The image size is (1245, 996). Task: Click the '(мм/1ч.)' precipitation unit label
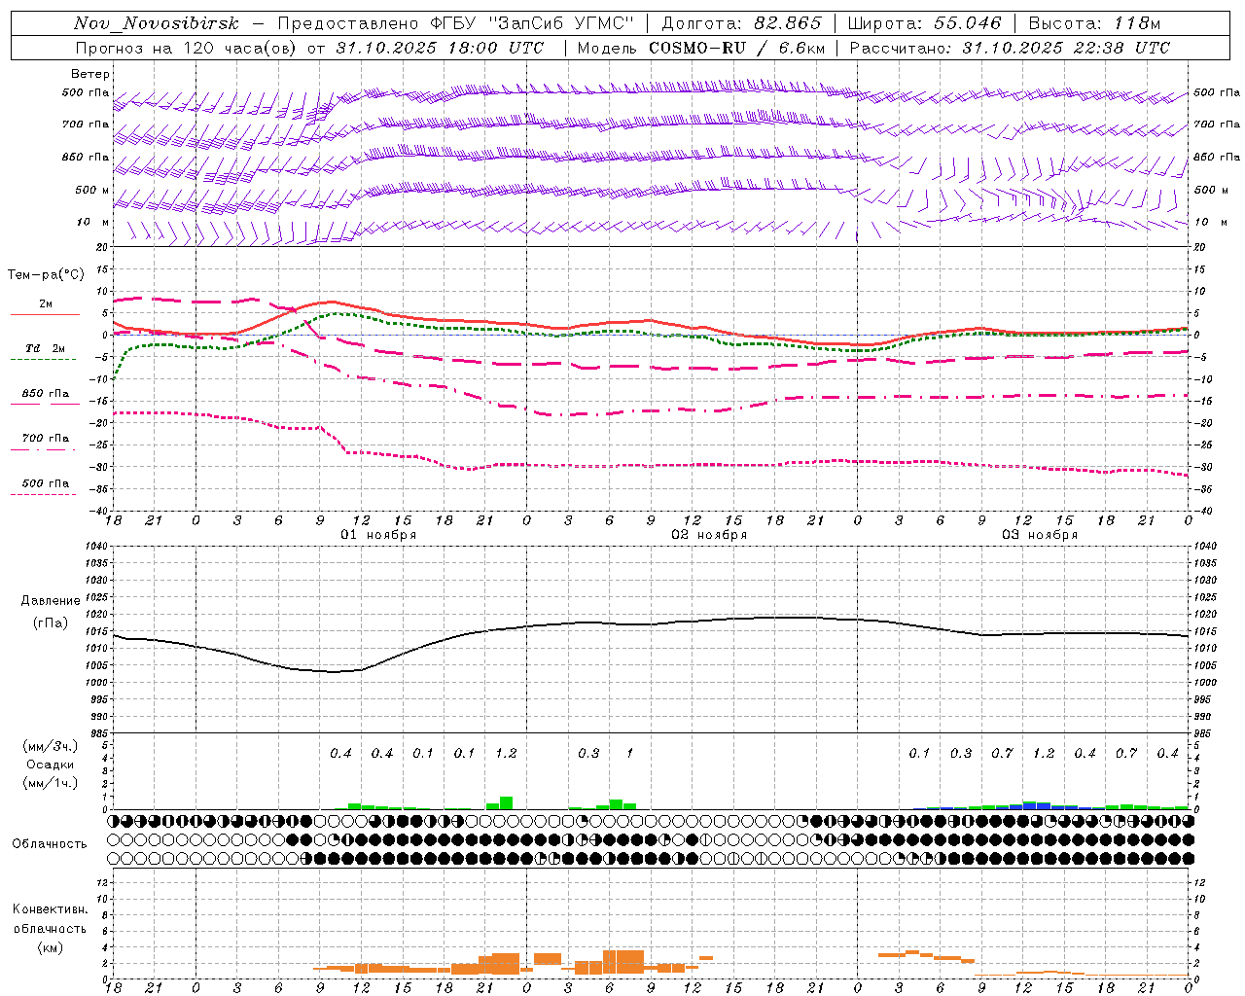(x=50, y=783)
